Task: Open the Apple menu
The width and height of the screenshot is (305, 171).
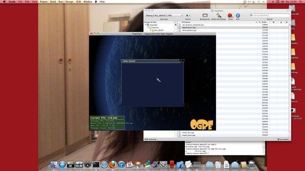Action: 4,1
